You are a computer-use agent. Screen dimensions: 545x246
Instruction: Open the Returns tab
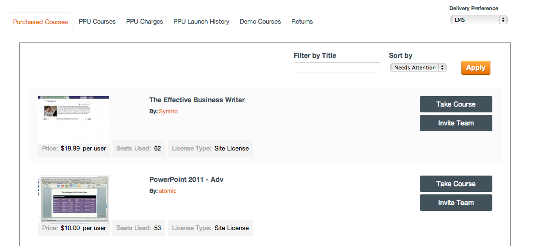tap(302, 22)
